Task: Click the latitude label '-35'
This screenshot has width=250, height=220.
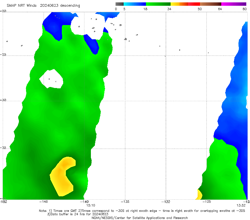Action: tap(3, 148)
